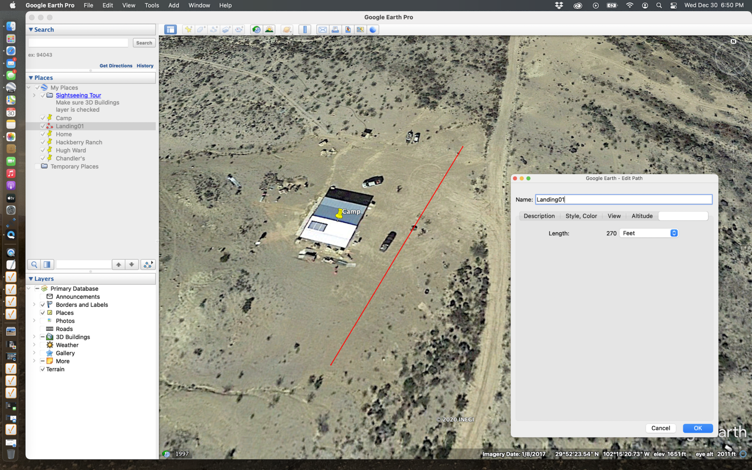Expand the Sightseeing Tour folder
752x470 pixels.
point(34,95)
